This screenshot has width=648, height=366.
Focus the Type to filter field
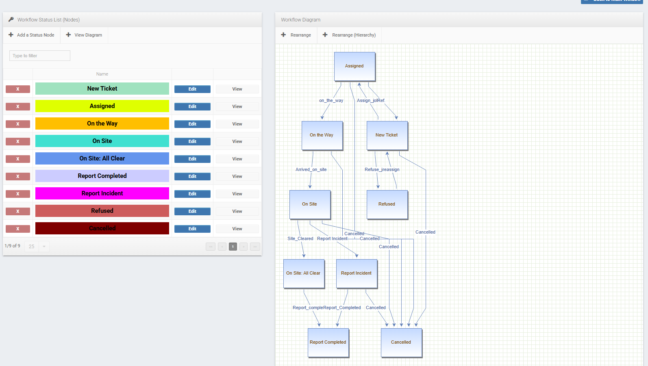click(x=40, y=56)
